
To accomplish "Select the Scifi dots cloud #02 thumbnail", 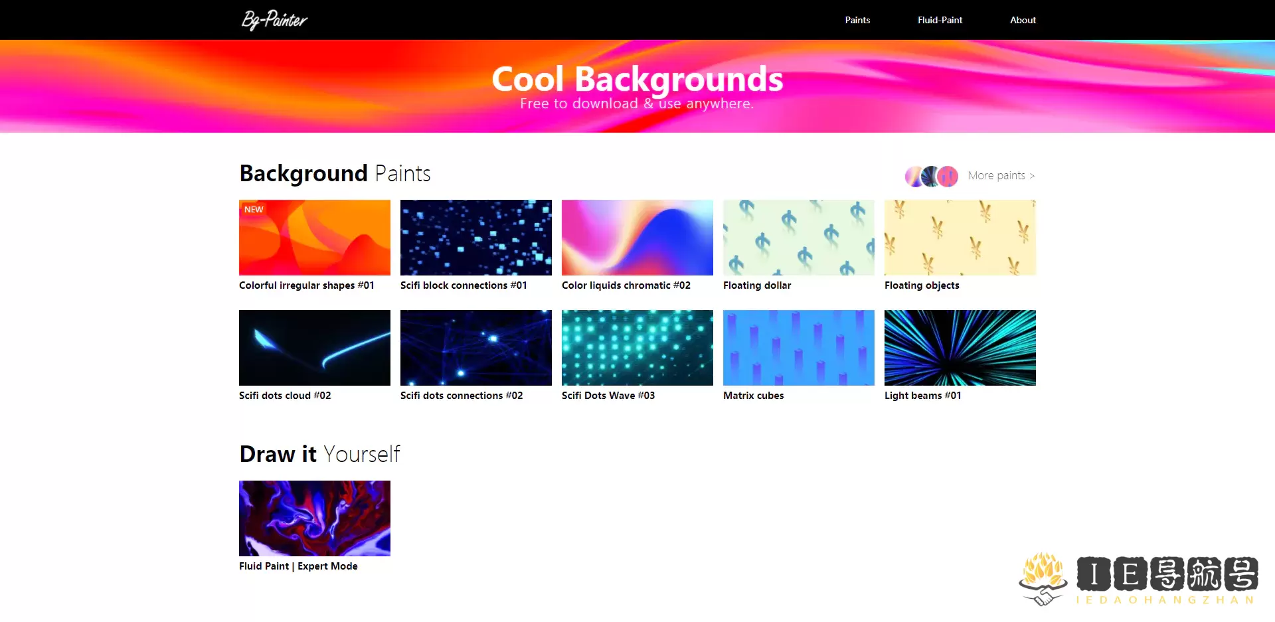I will coord(315,348).
